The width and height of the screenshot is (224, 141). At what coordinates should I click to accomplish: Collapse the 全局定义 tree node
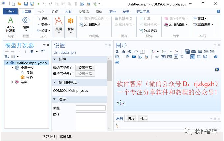(12, 68)
